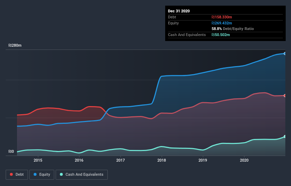Click the Debt row label in tooltip
The height and width of the screenshot is (186, 291).
point(172,17)
